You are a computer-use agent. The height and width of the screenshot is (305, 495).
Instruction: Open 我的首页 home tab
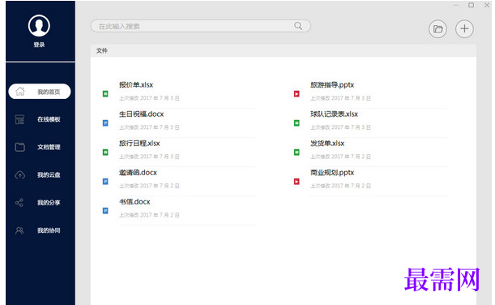40,92
